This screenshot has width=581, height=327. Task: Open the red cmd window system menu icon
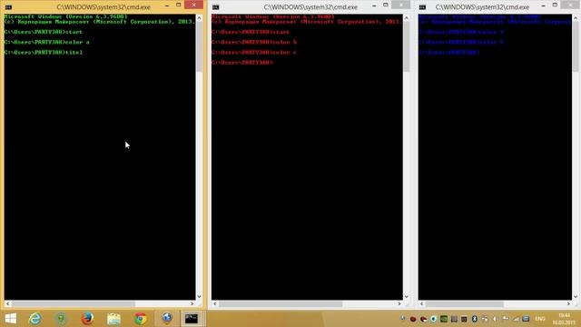[216, 7]
